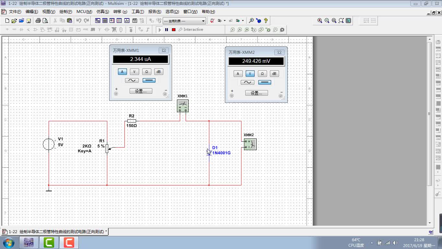Open the 仿真(S) menu

coord(103,12)
